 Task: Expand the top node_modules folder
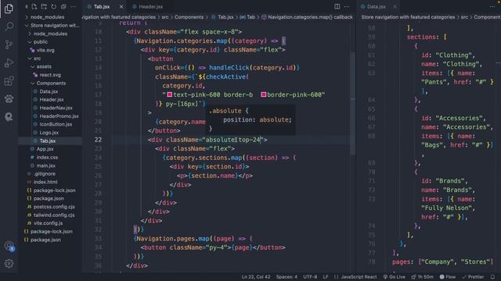(x=47, y=17)
